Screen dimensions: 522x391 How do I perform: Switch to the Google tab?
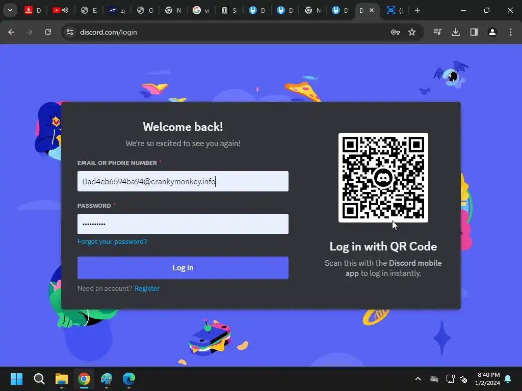pos(201,10)
